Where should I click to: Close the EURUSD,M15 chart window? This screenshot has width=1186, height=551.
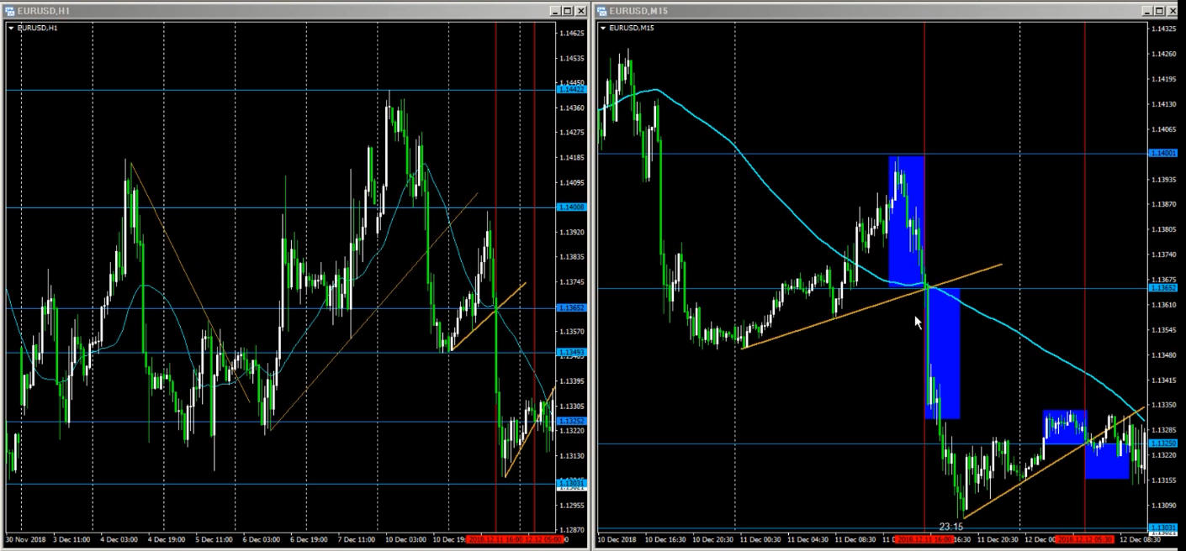click(1174, 11)
